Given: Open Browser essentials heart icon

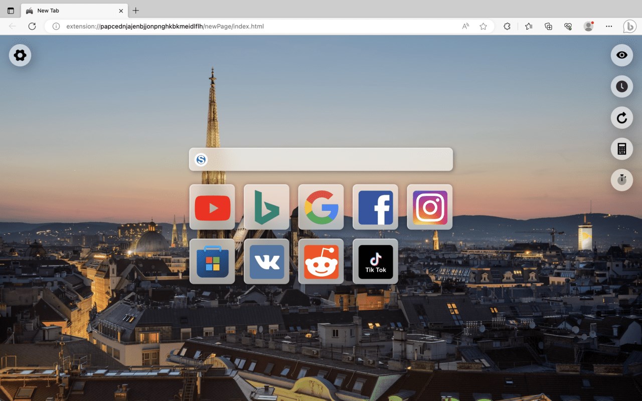Looking at the screenshot, I should click(568, 26).
